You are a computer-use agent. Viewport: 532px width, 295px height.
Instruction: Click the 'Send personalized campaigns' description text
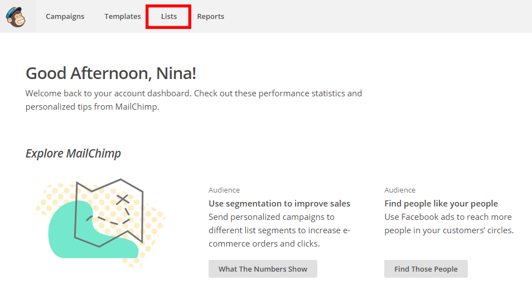tap(279, 230)
